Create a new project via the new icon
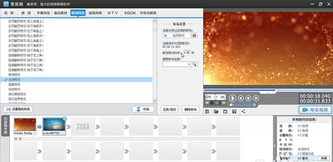 [207, 112]
